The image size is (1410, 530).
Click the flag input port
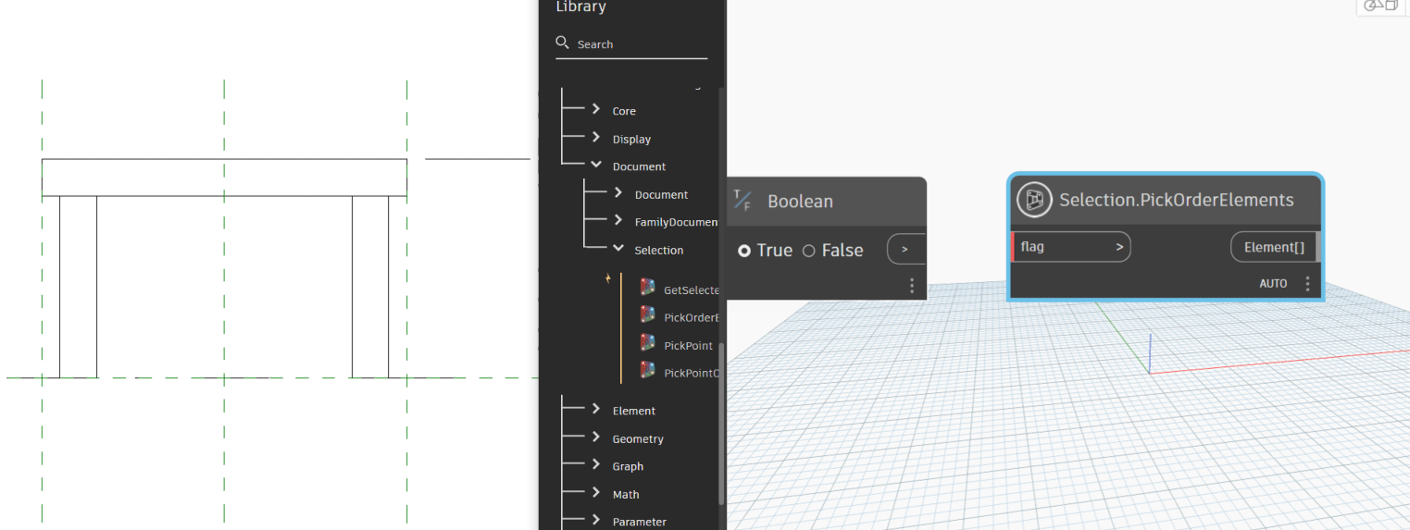pos(1071,247)
